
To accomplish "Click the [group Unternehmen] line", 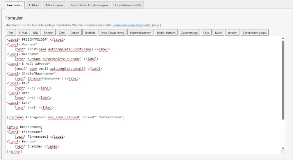I will (25, 127).
